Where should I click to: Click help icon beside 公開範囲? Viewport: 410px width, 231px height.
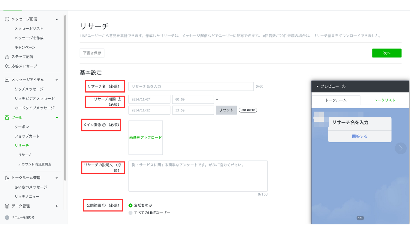(104, 205)
